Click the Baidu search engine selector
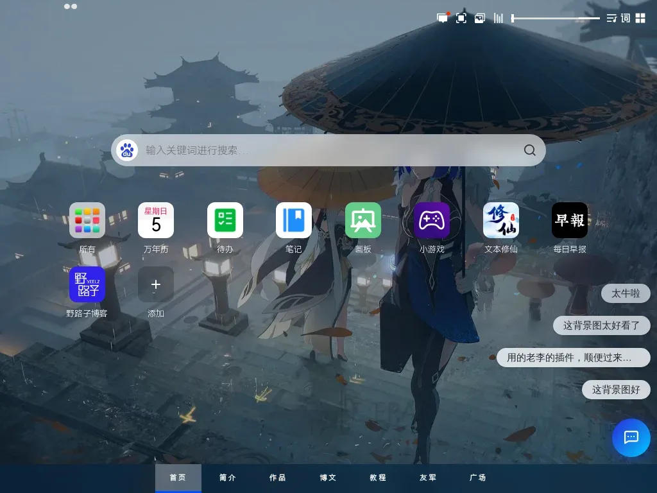 coord(127,150)
